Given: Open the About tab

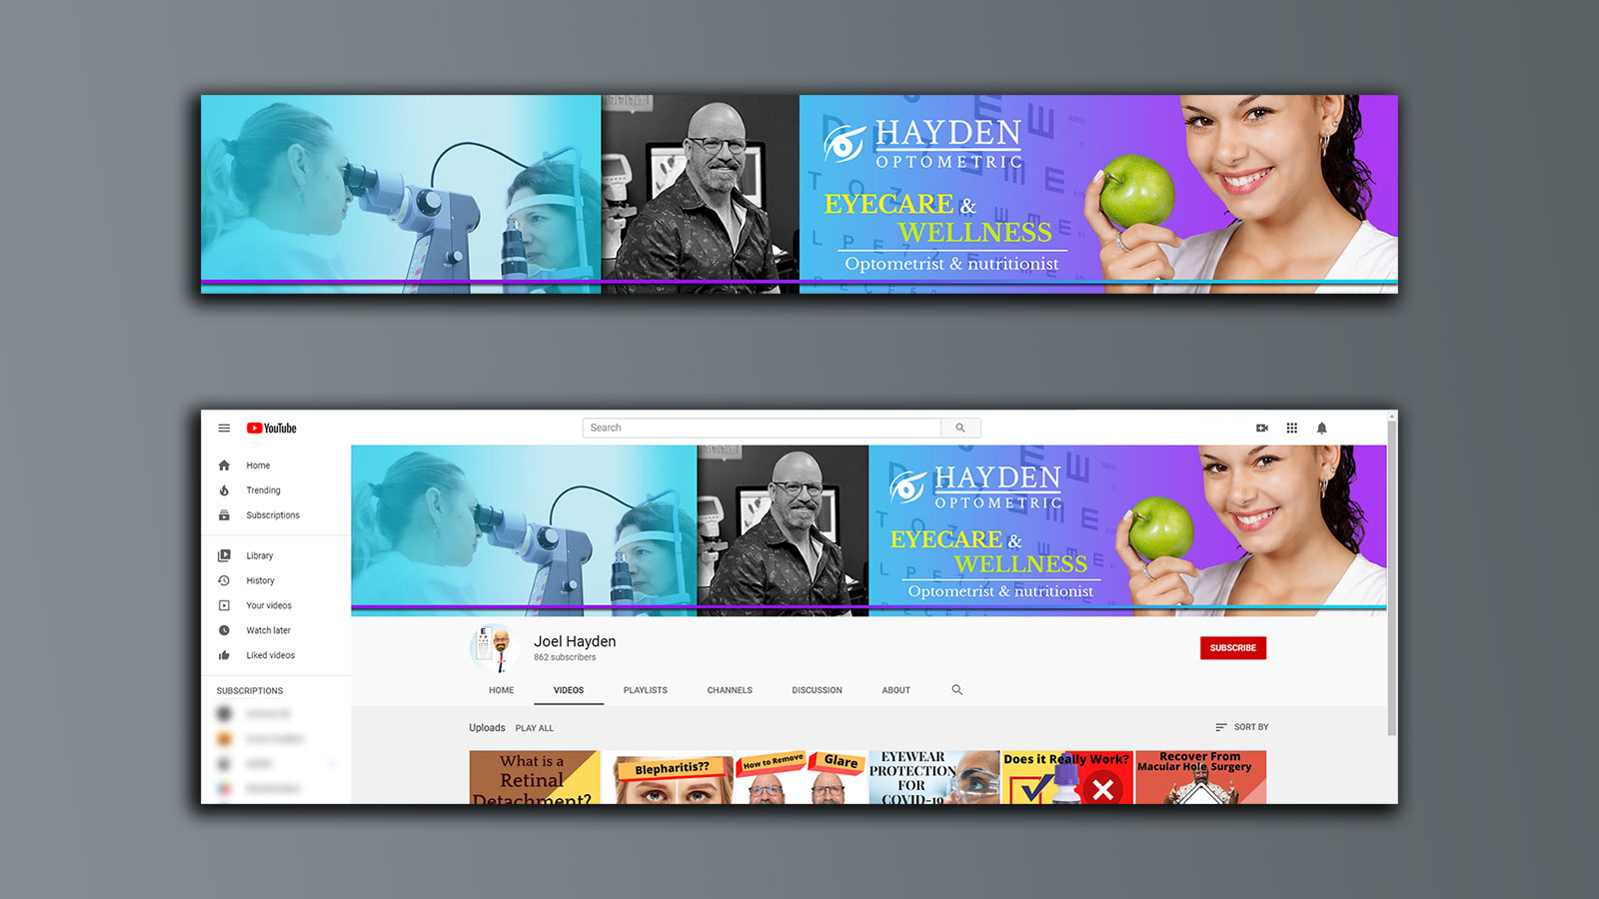Looking at the screenshot, I should click(x=896, y=690).
